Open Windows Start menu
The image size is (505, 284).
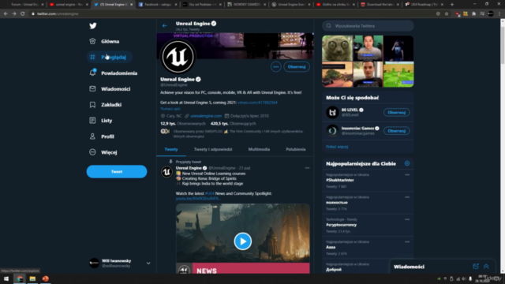(x=6, y=278)
